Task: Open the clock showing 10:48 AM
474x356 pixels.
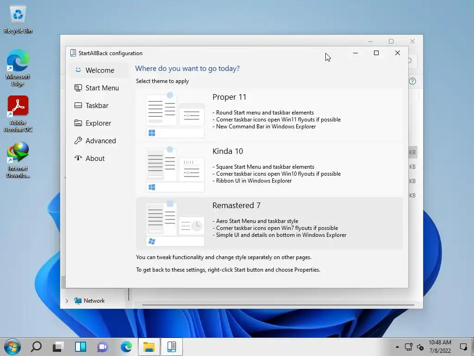Action: pyautogui.click(x=440, y=347)
